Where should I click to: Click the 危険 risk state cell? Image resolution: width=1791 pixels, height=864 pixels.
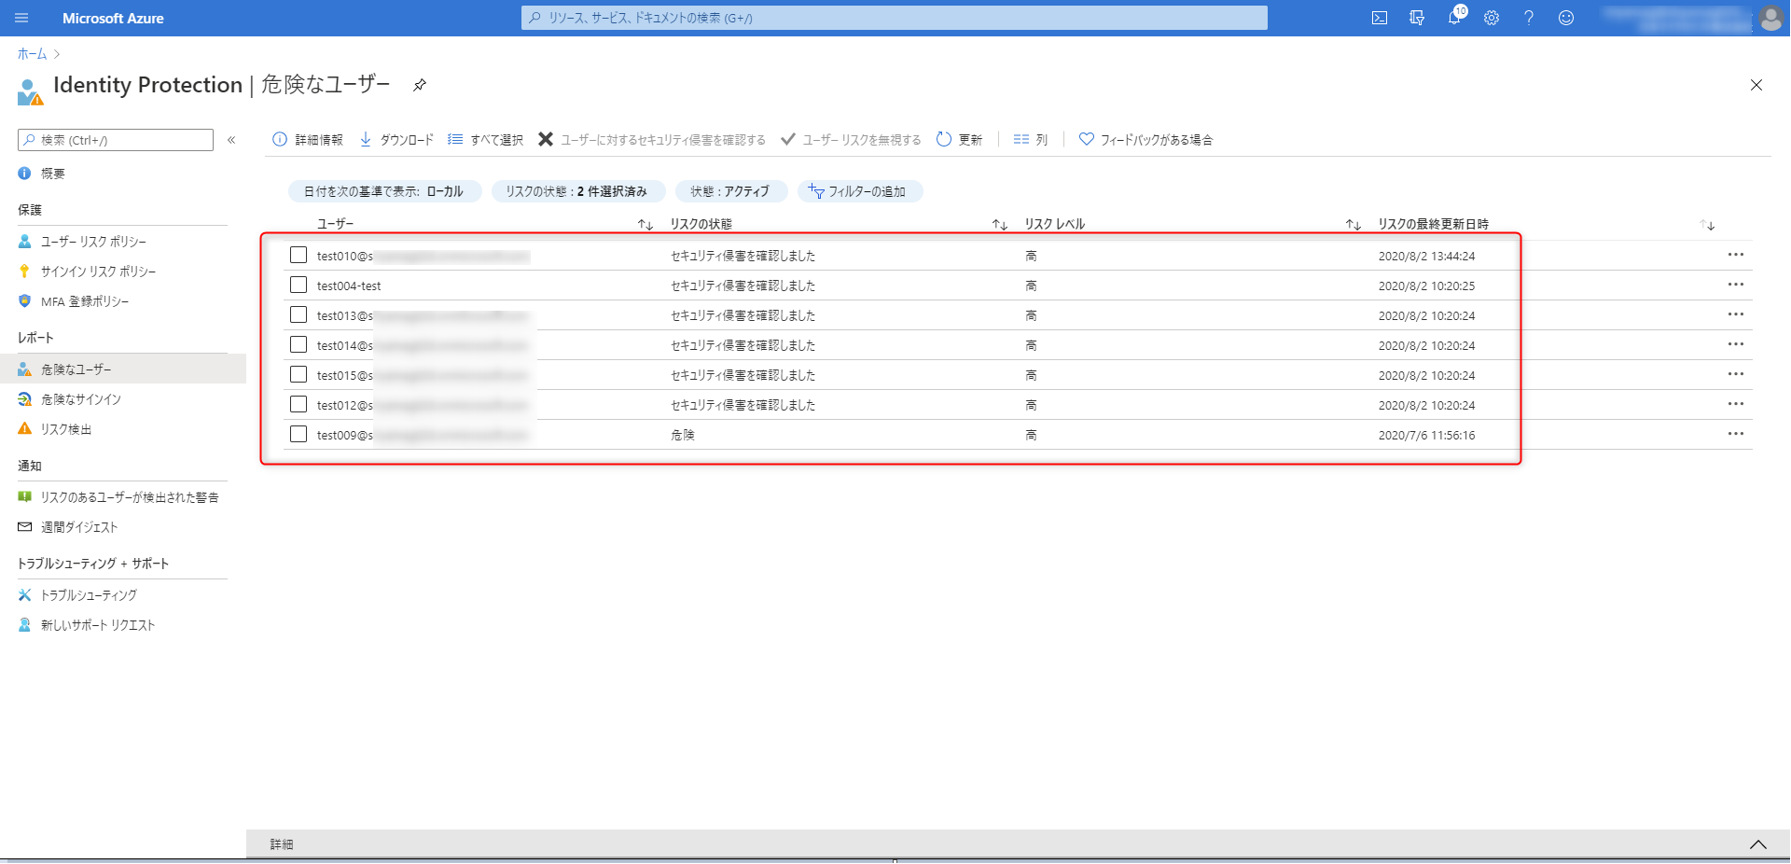(683, 435)
